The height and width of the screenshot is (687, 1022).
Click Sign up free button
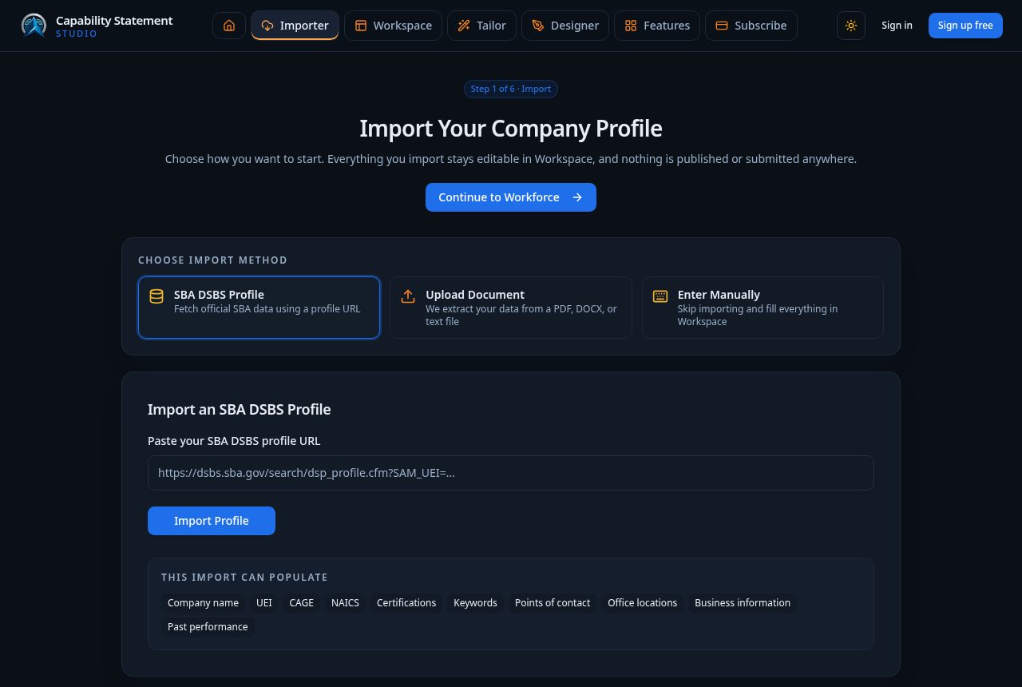(x=965, y=26)
